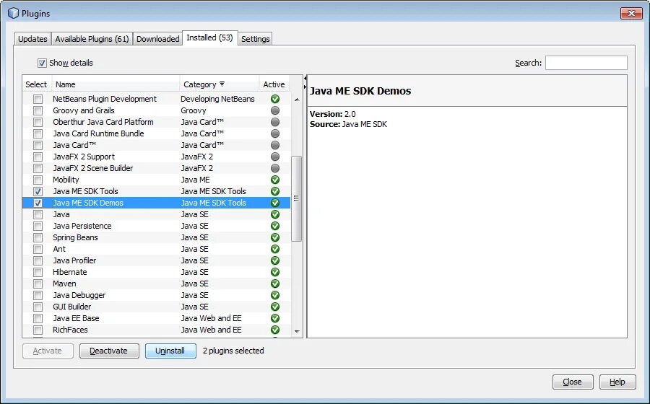Click active status icon for Java Profiler
This screenshot has width=650, height=404.
[x=275, y=260]
